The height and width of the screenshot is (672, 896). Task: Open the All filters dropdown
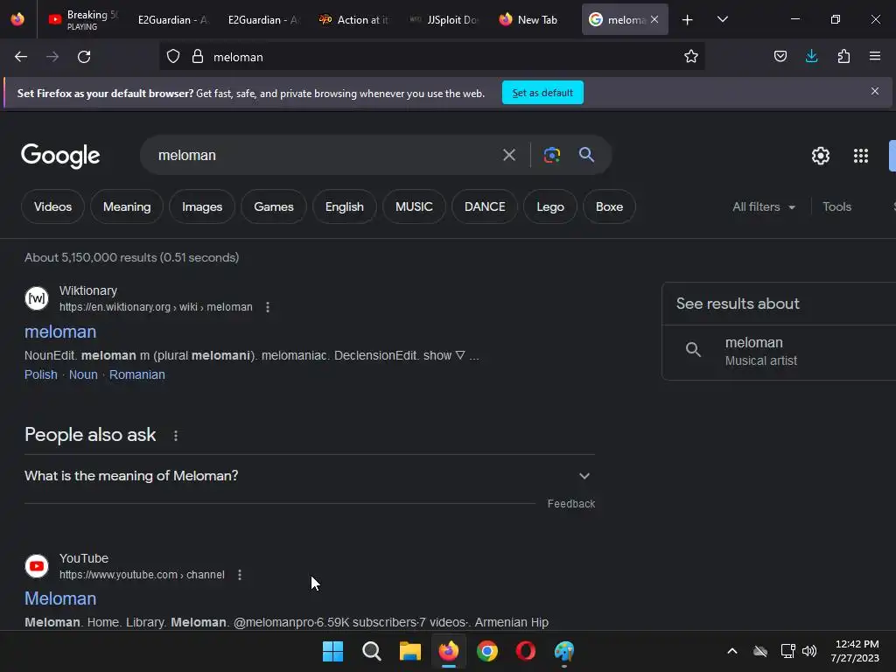[763, 206]
